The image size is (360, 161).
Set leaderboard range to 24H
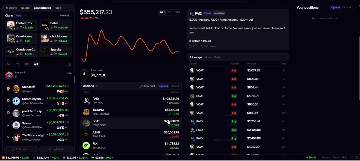(x=9, y=64)
